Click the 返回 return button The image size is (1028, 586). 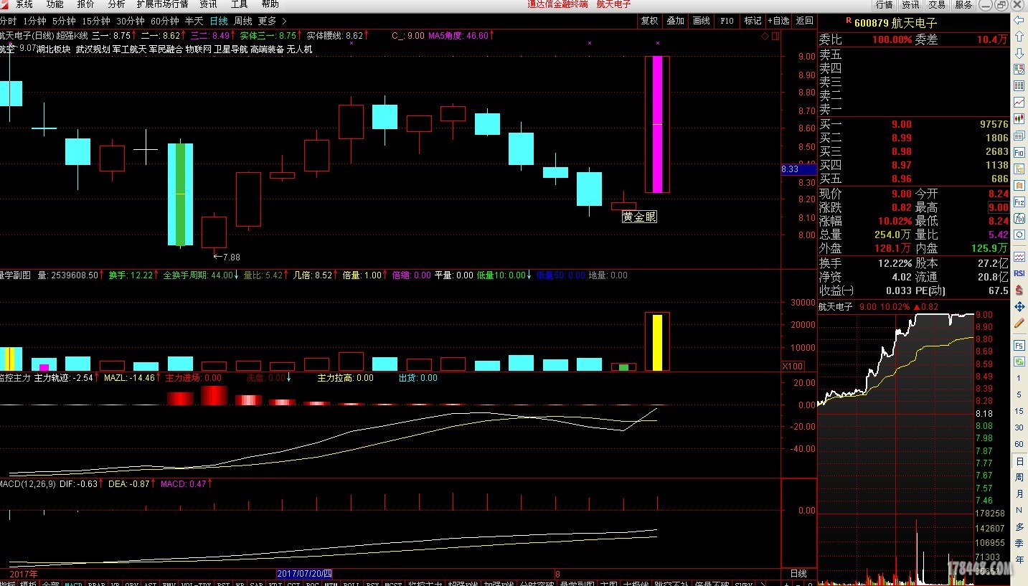coord(805,21)
